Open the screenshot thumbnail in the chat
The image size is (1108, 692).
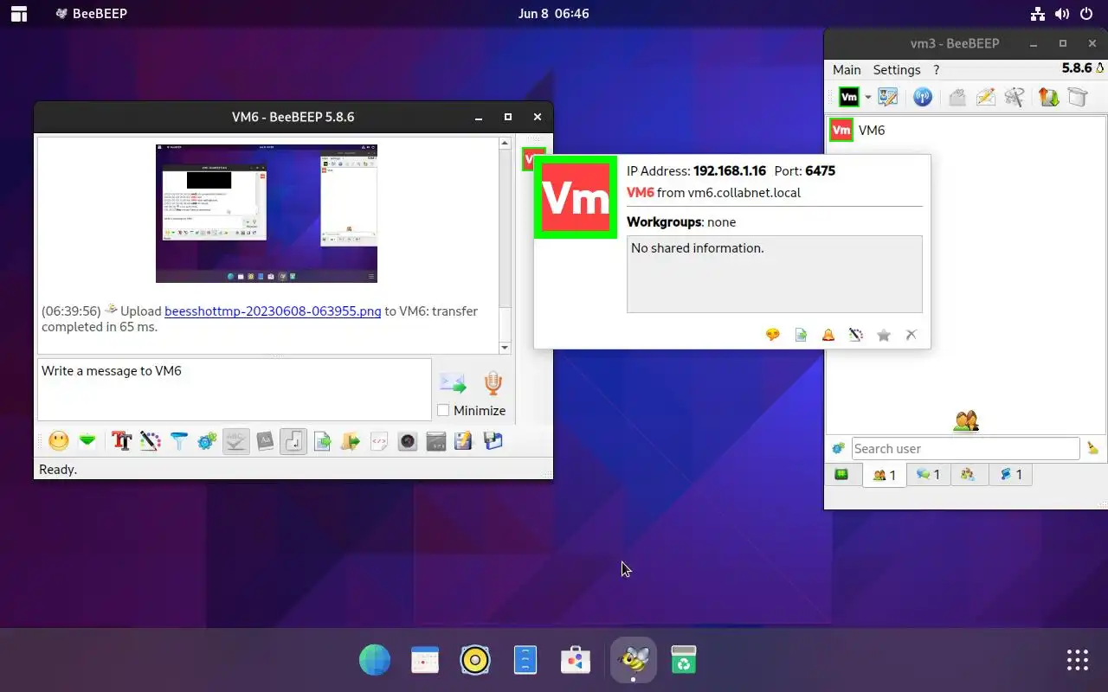[267, 214]
